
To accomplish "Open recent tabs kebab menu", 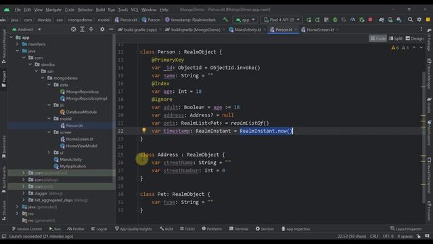I will (421, 29).
